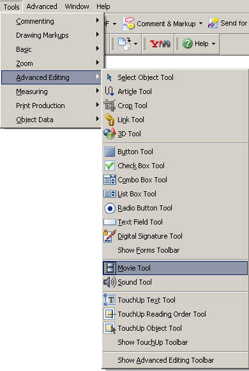249x371 pixels.
Task: Open the Window menu
Action: [77, 6]
